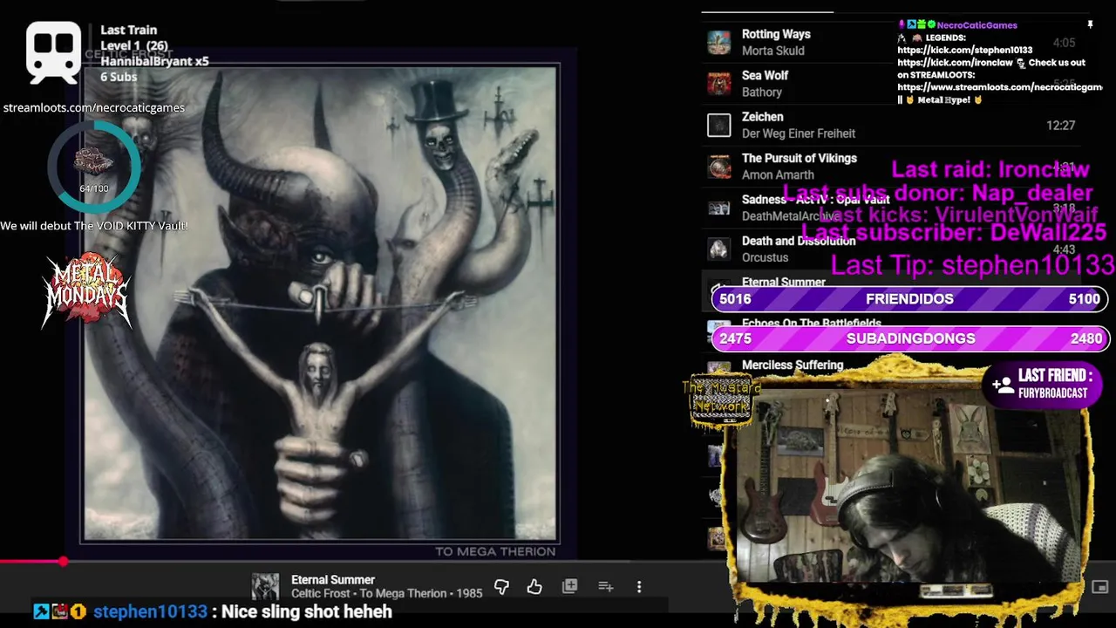Image resolution: width=1116 pixels, height=628 pixels.
Task: Click the Sea Wolf album thumbnail
Action: [x=718, y=84]
